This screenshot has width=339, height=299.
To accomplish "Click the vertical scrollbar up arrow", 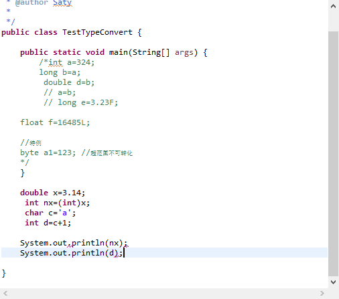I will 333,6.
